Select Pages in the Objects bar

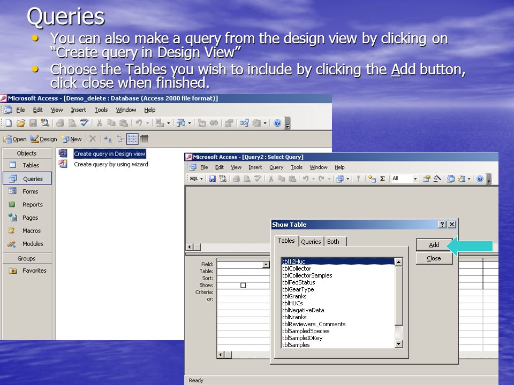[27, 218]
